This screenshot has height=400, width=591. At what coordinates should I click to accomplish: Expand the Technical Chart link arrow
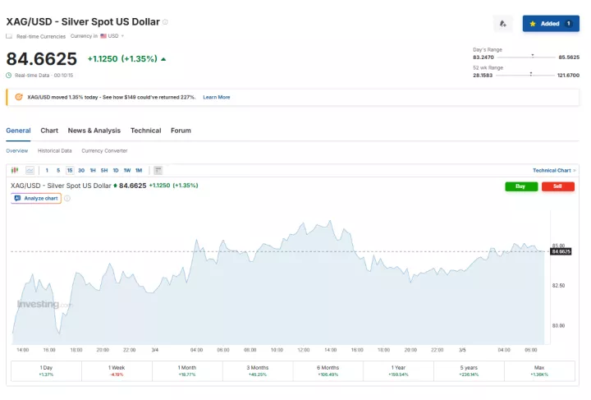point(574,170)
